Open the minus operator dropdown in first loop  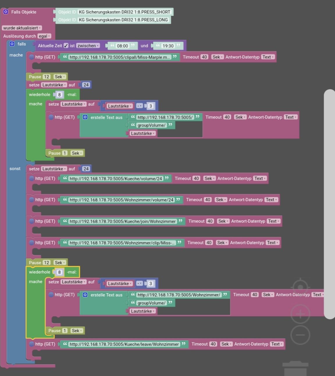pos(140,106)
